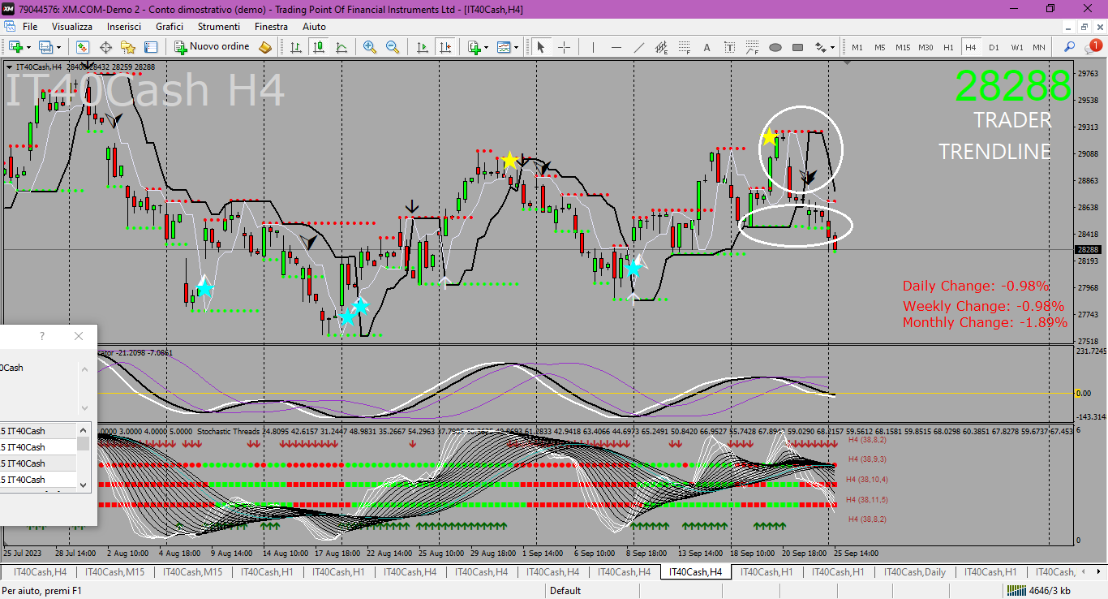Open the New Chart dropdown arrow

pos(28,47)
